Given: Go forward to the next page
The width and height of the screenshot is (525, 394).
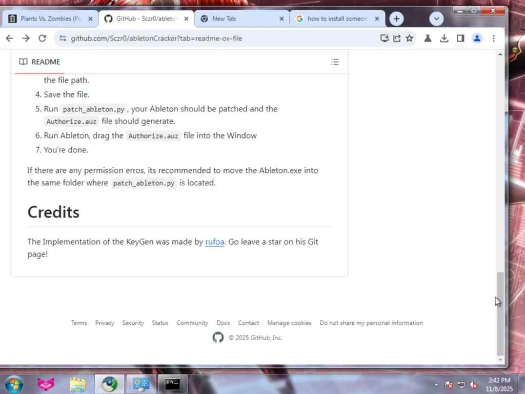Looking at the screenshot, I should [x=26, y=38].
